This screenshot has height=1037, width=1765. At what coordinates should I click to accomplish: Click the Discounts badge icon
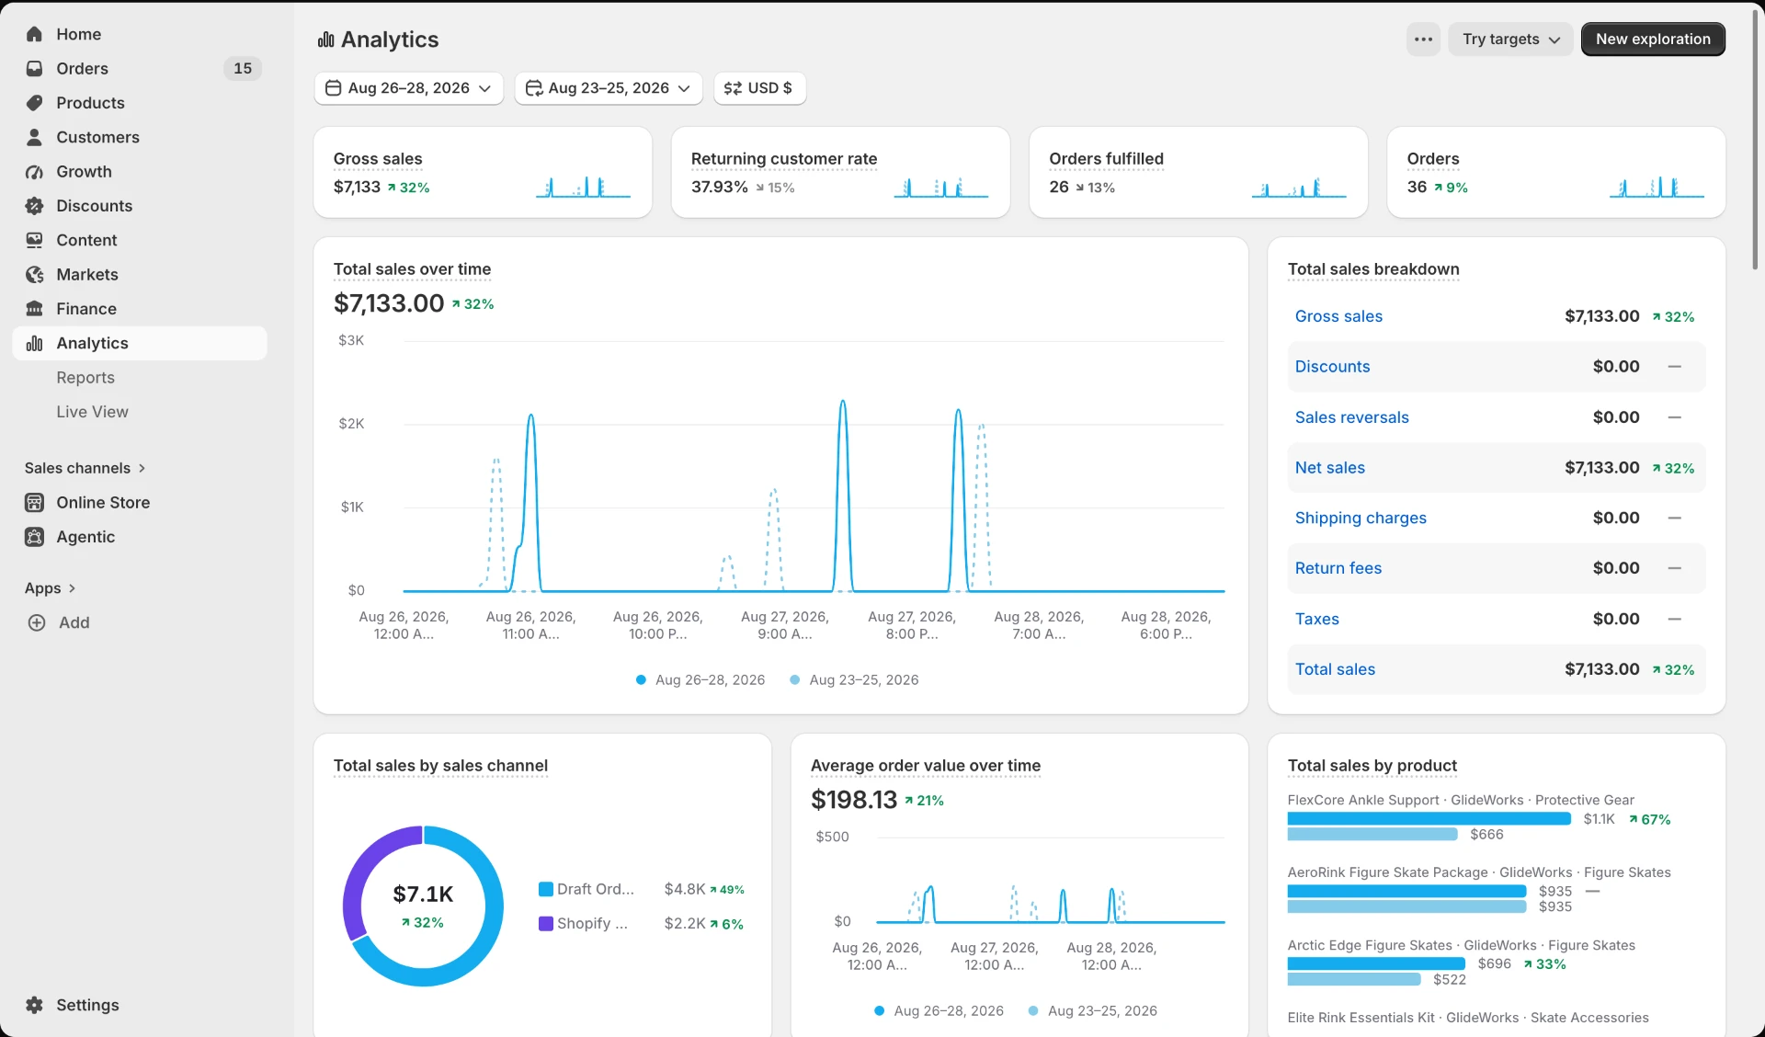tap(34, 206)
